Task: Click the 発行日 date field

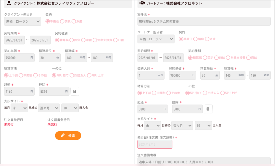Action: click(x=155, y=144)
